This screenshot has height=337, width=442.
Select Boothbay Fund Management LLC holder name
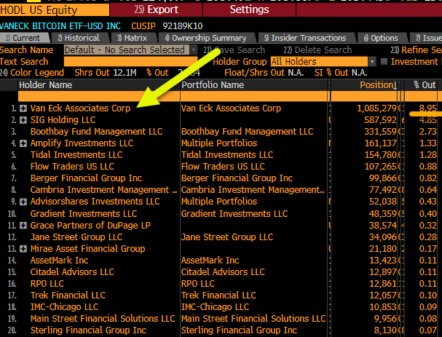(96, 132)
